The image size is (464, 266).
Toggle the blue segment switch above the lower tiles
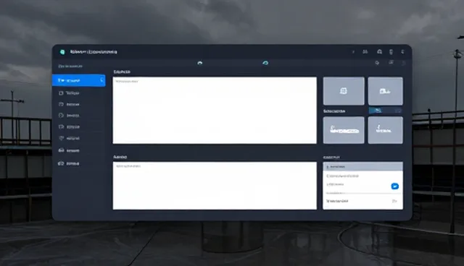pos(385,111)
